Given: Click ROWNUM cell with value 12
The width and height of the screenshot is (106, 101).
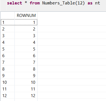Looking at the screenshot, I should [26, 95].
